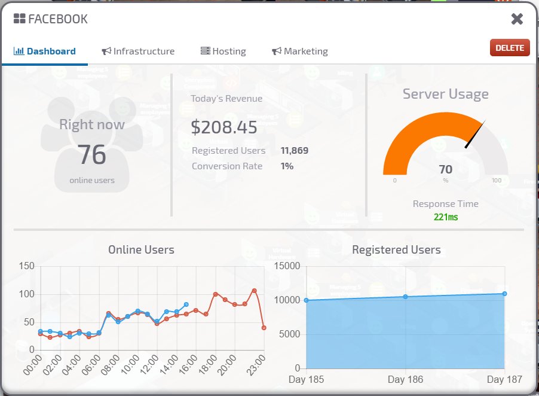Viewport: 539px width, 396px height.
Task: Open the Dashboard tab
Action: 45,51
